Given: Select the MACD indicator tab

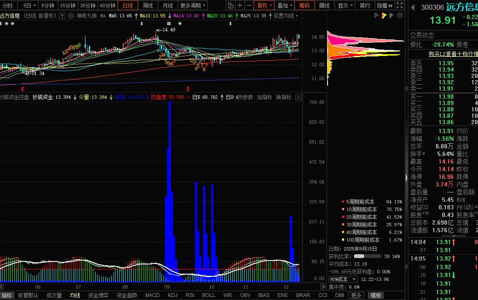Looking at the screenshot, I should click(x=152, y=295).
